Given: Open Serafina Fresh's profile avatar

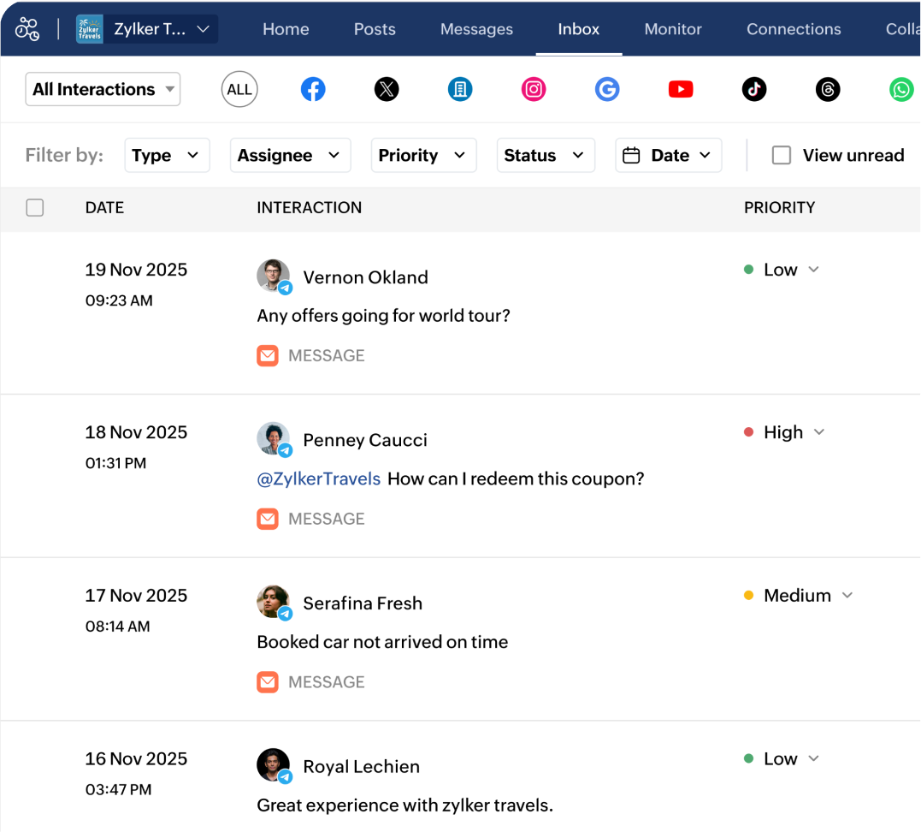Looking at the screenshot, I should pyautogui.click(x=273, y=602).
